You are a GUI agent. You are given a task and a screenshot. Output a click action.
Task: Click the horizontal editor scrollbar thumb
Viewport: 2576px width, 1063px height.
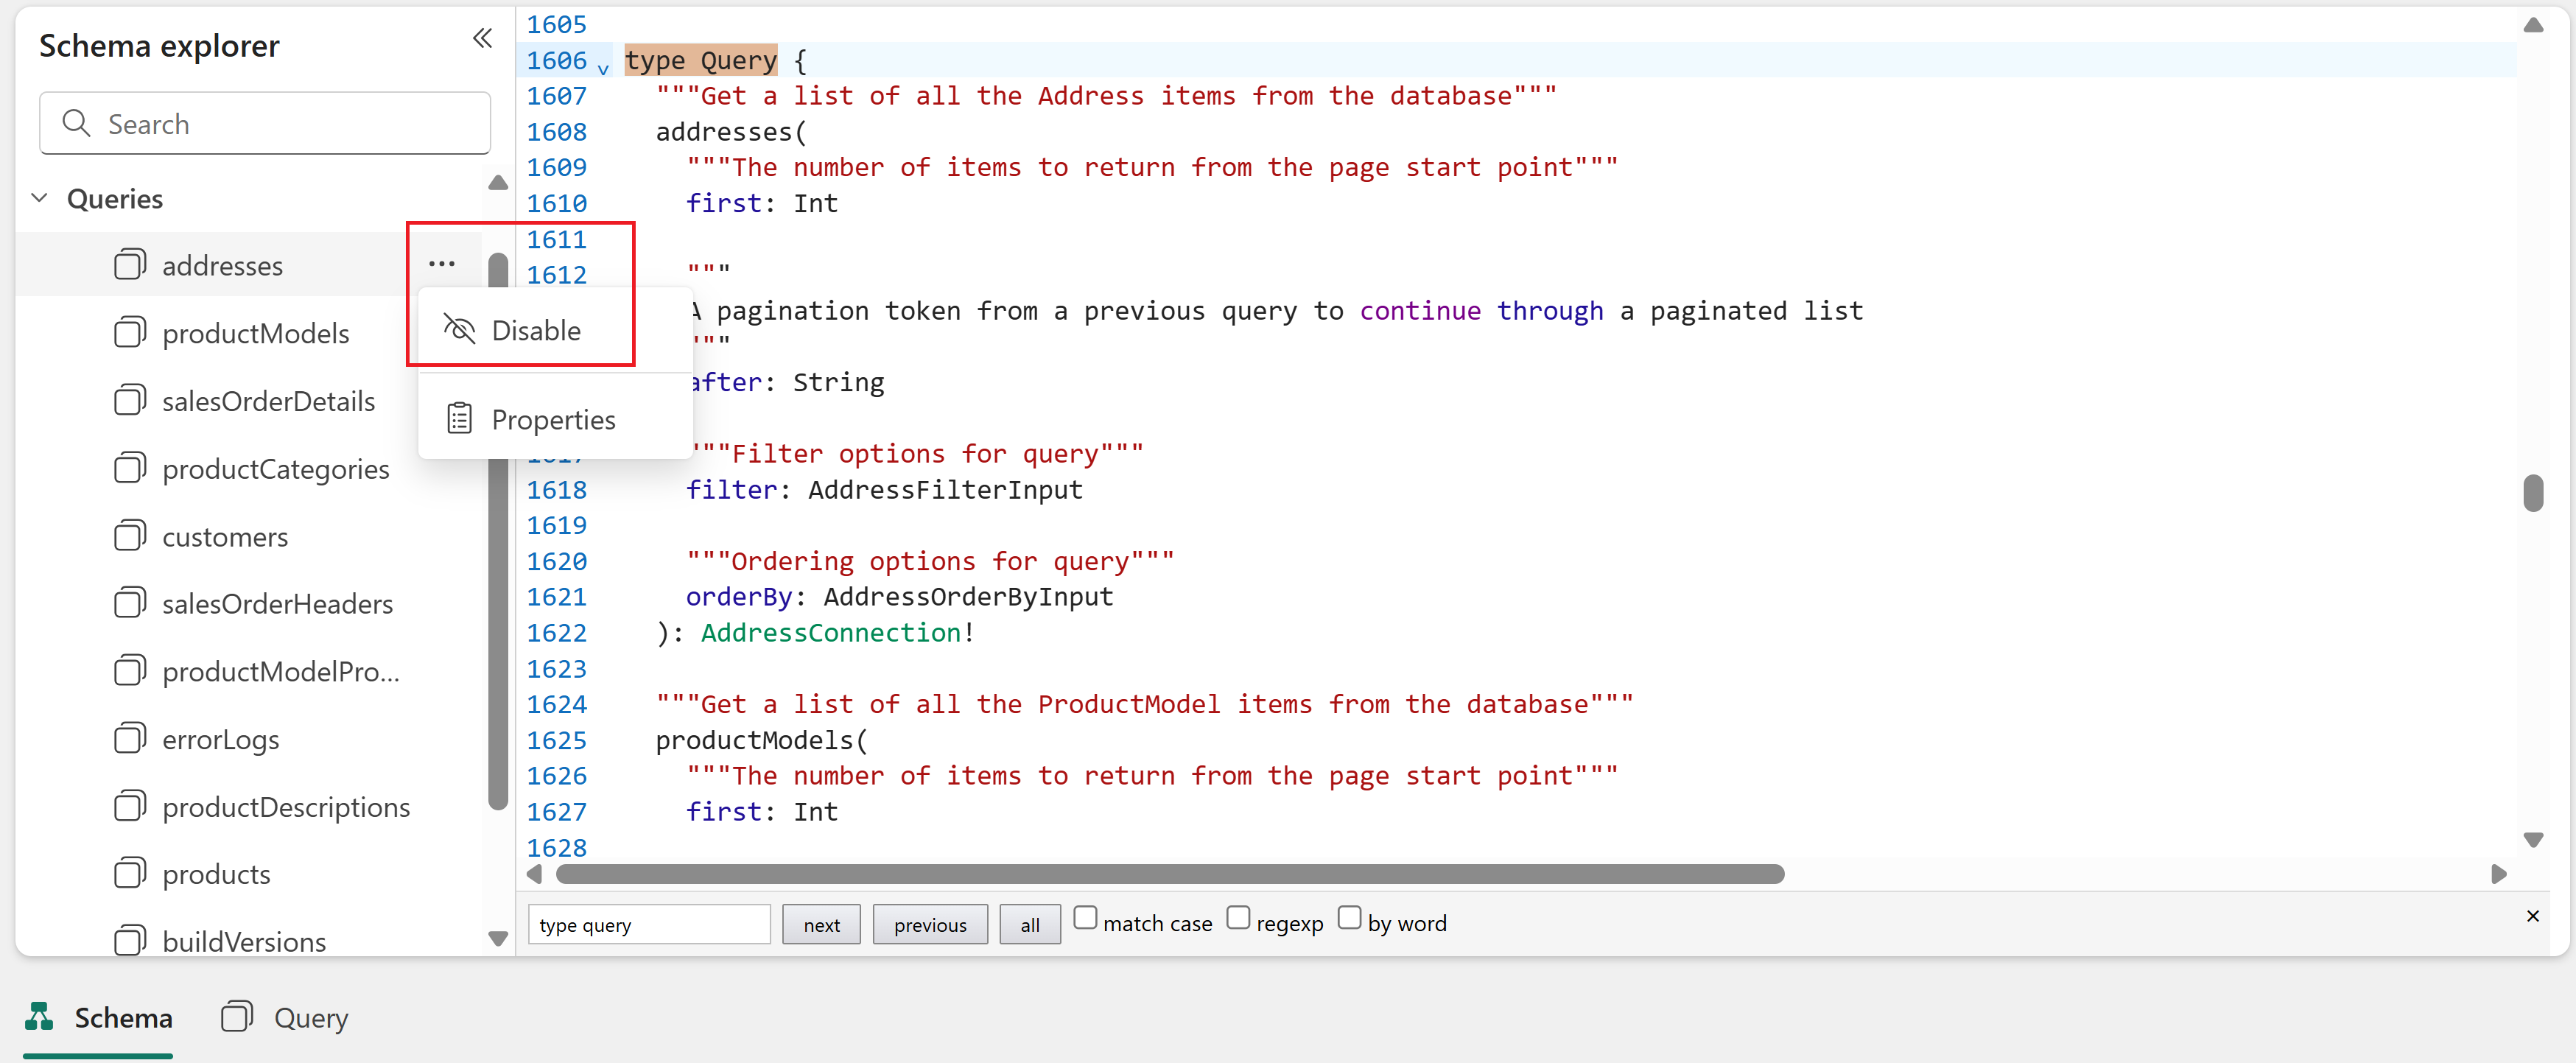(1170, 874)
